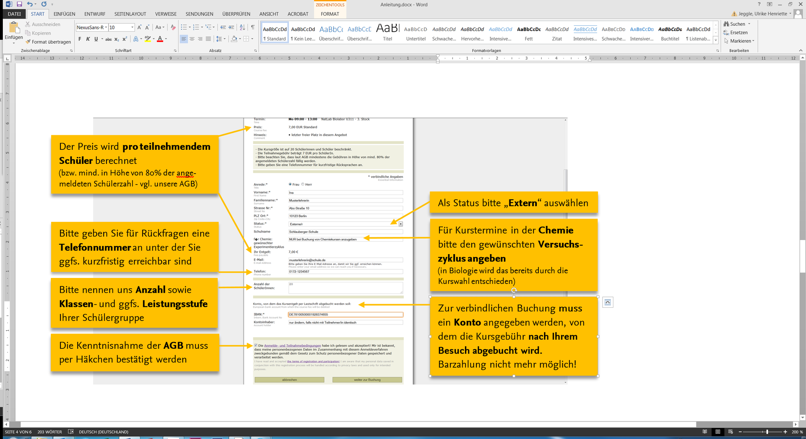Switch to justified alignment
This screenshot has width=806, height=439.
[x=208, y=39]
